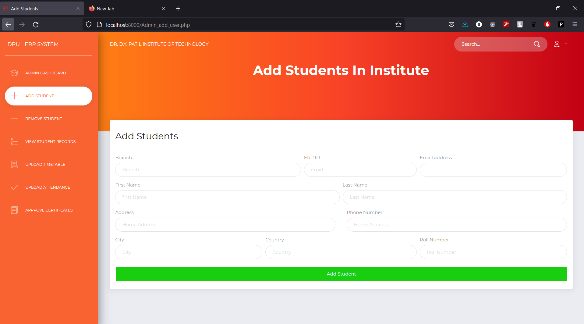Reload the page using the refresh icon

pos(36,24)
